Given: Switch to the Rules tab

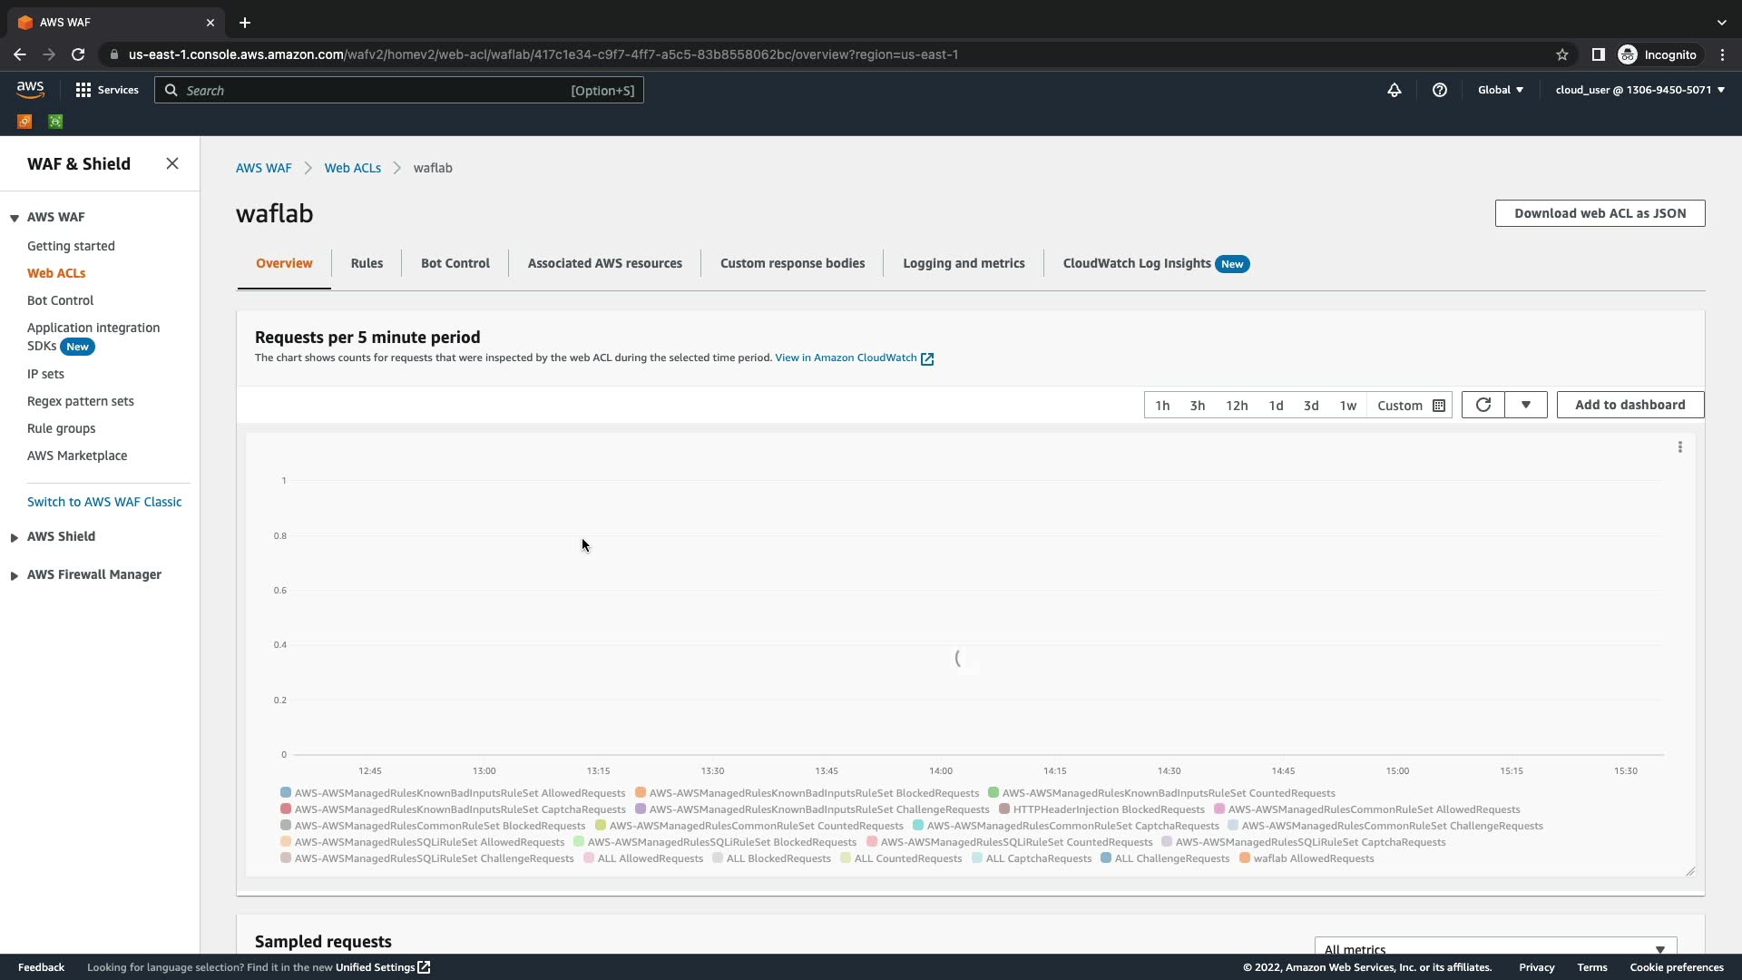Looking at the screenshot, I should point(367,263).
